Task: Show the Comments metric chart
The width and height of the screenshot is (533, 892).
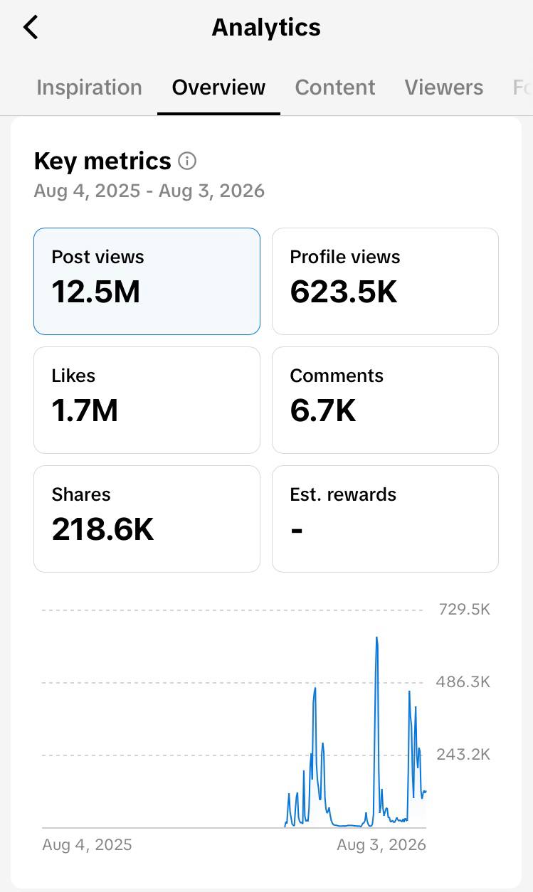Action: tap(385, 400)
